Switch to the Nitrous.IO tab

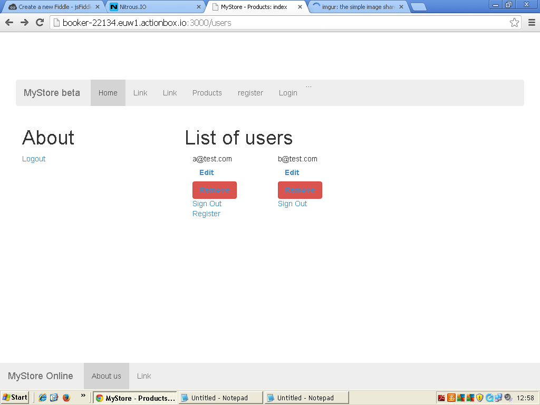pos(155,7)
